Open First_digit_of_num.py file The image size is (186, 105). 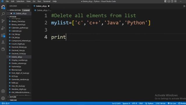pos(20,73)
